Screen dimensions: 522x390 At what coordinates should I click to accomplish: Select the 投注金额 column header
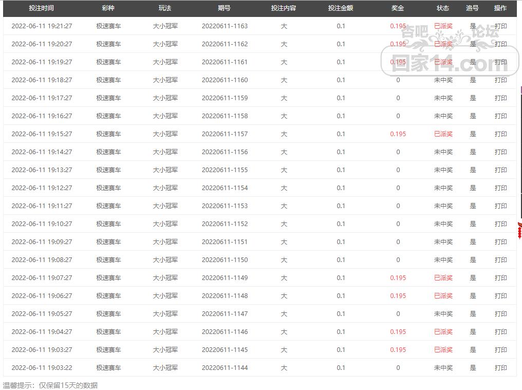pyautogui.click(x=341, y=8)
